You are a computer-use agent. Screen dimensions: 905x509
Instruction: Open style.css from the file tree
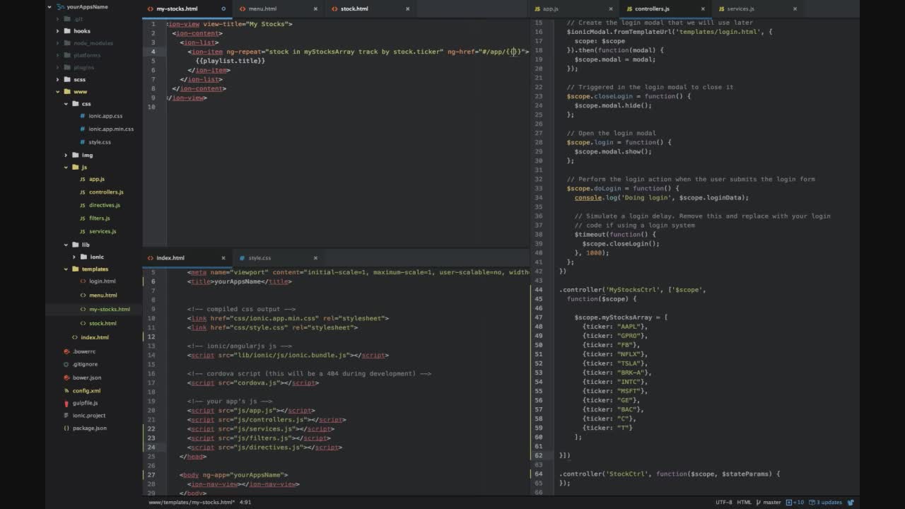tap(100, 142)
